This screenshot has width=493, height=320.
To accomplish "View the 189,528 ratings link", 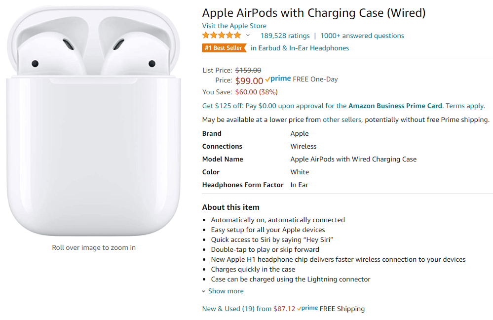I will [x=285, y=36].
